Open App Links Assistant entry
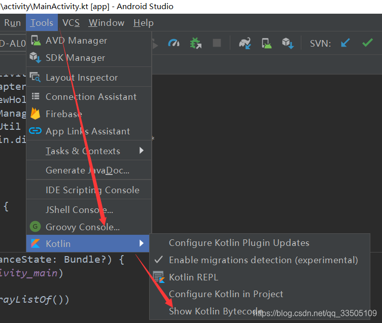The height and width of the screenshot is (323, 382). pos(89,131)
